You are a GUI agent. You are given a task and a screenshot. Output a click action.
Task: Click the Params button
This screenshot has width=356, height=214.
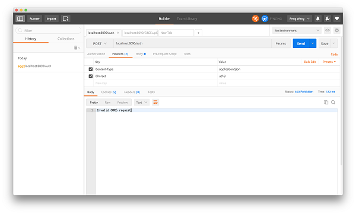click(281, 43)
